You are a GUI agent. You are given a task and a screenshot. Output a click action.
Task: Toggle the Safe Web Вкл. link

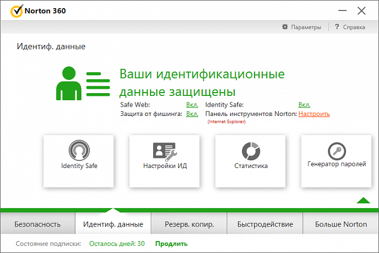click(x=192, y=105)
